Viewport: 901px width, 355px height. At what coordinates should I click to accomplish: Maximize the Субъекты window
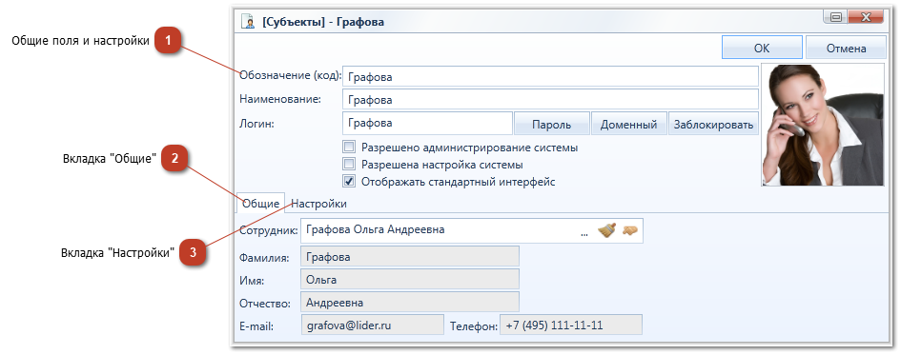[835, 17]
